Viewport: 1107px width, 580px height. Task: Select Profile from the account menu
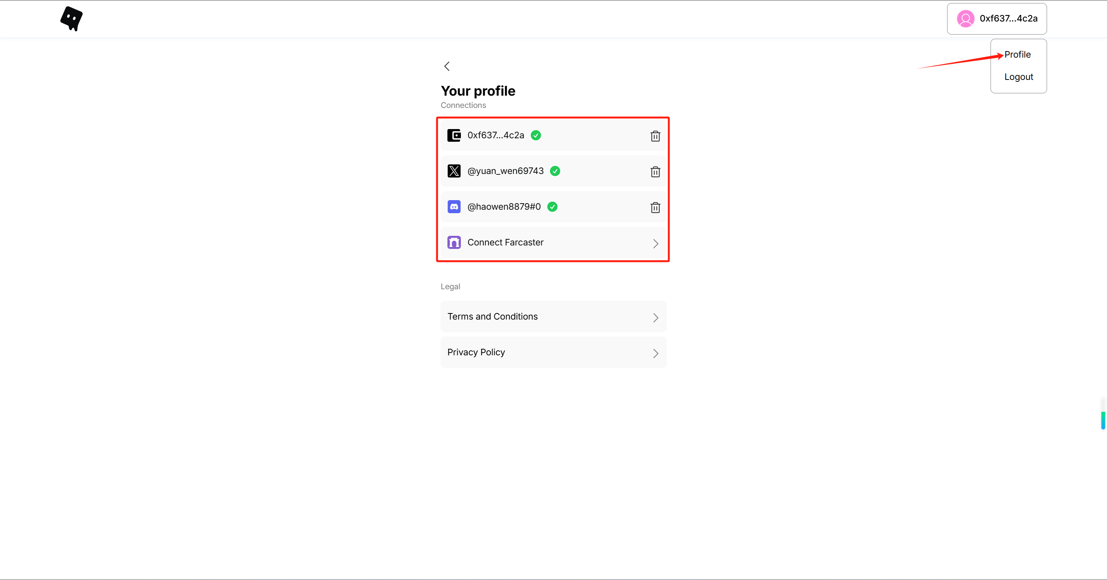click(x=1017, y=55)
